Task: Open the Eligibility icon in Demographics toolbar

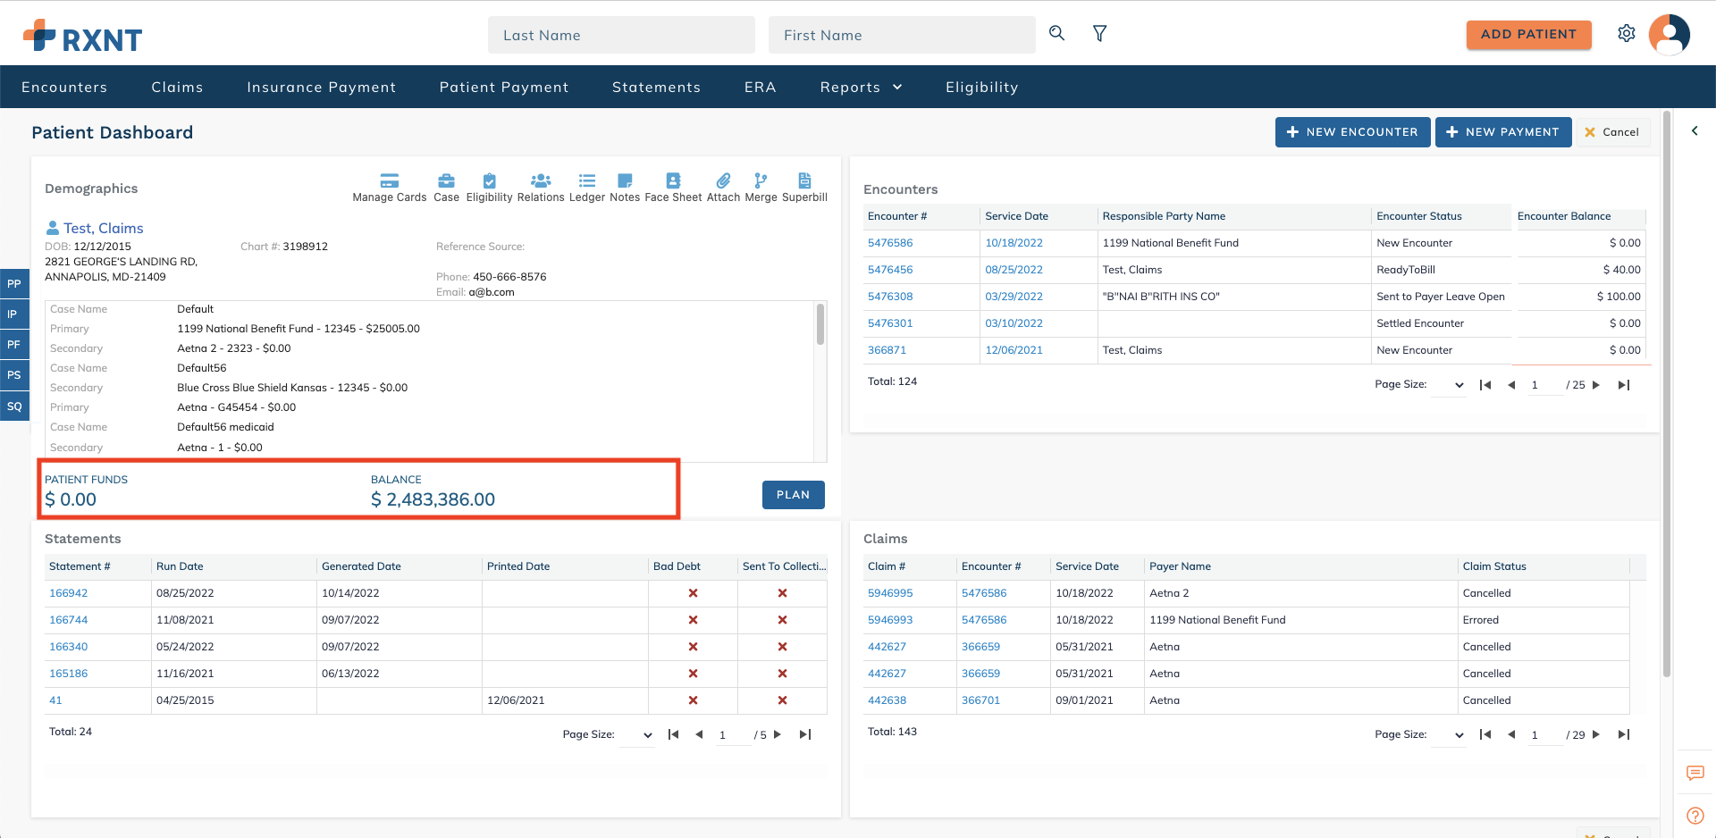Action: 489,187
